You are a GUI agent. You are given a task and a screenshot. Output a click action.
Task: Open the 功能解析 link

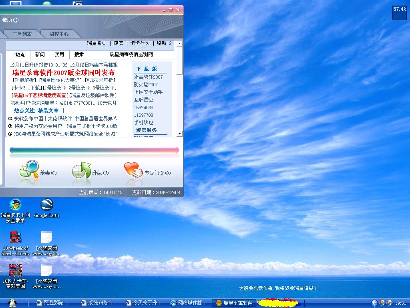[x=24, y=80]
